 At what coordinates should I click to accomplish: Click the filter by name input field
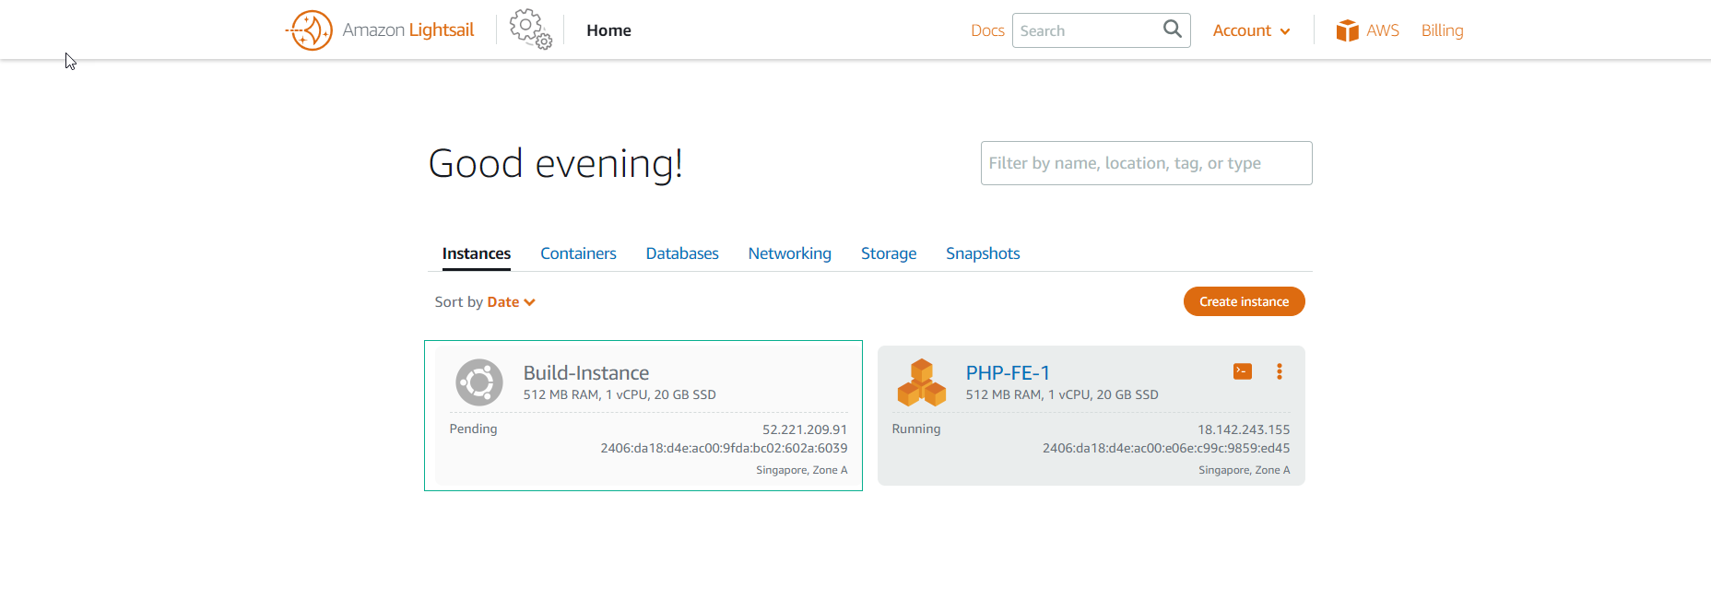(1146, 163)
